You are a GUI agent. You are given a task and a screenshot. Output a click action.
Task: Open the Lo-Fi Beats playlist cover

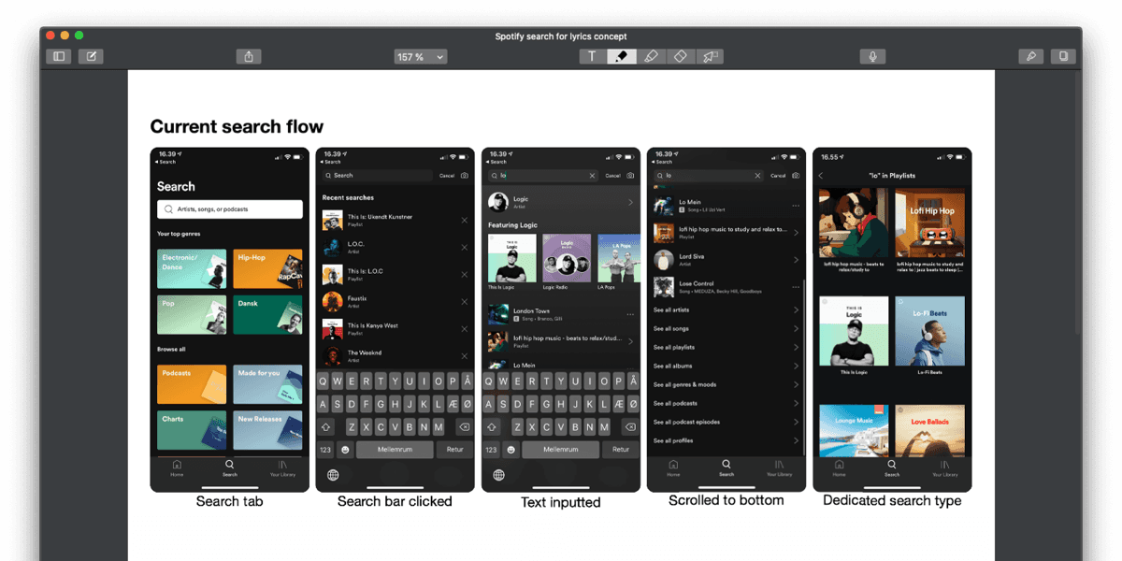(x=930, y=331)
